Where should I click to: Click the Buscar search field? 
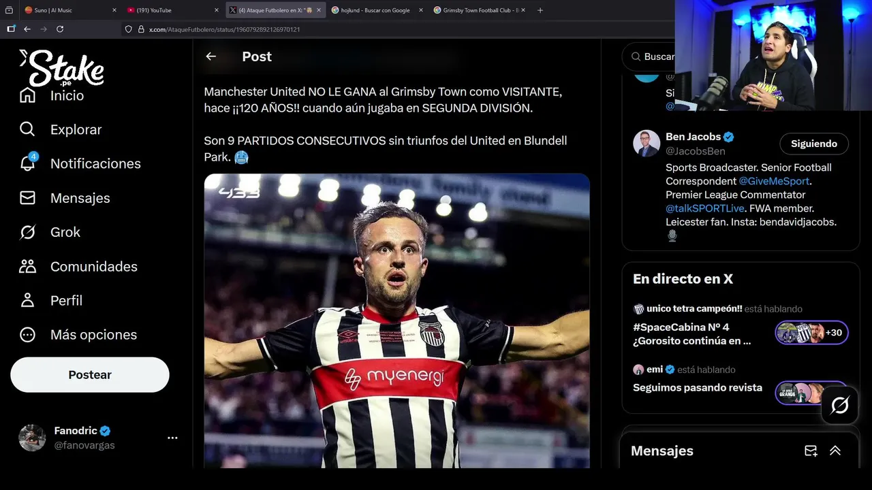658,56
